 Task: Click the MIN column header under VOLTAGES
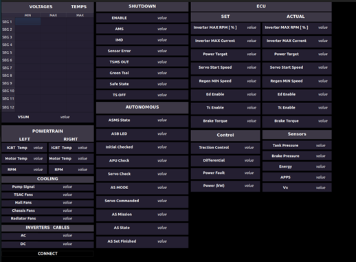coord(27,15)
